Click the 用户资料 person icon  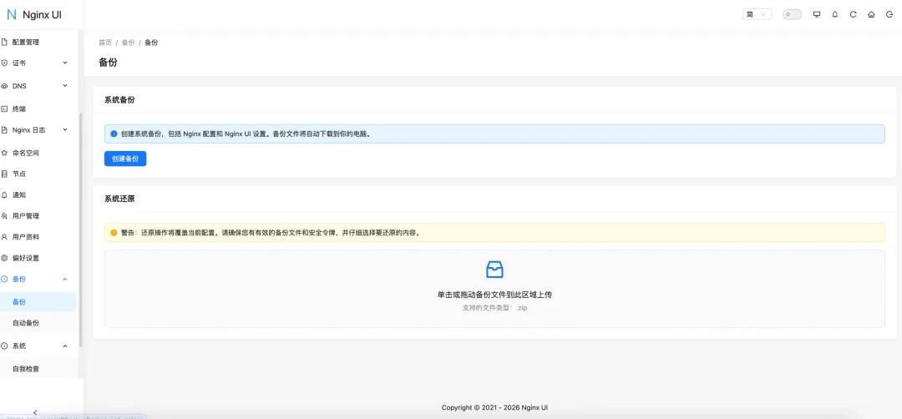[x=4, y=237]
